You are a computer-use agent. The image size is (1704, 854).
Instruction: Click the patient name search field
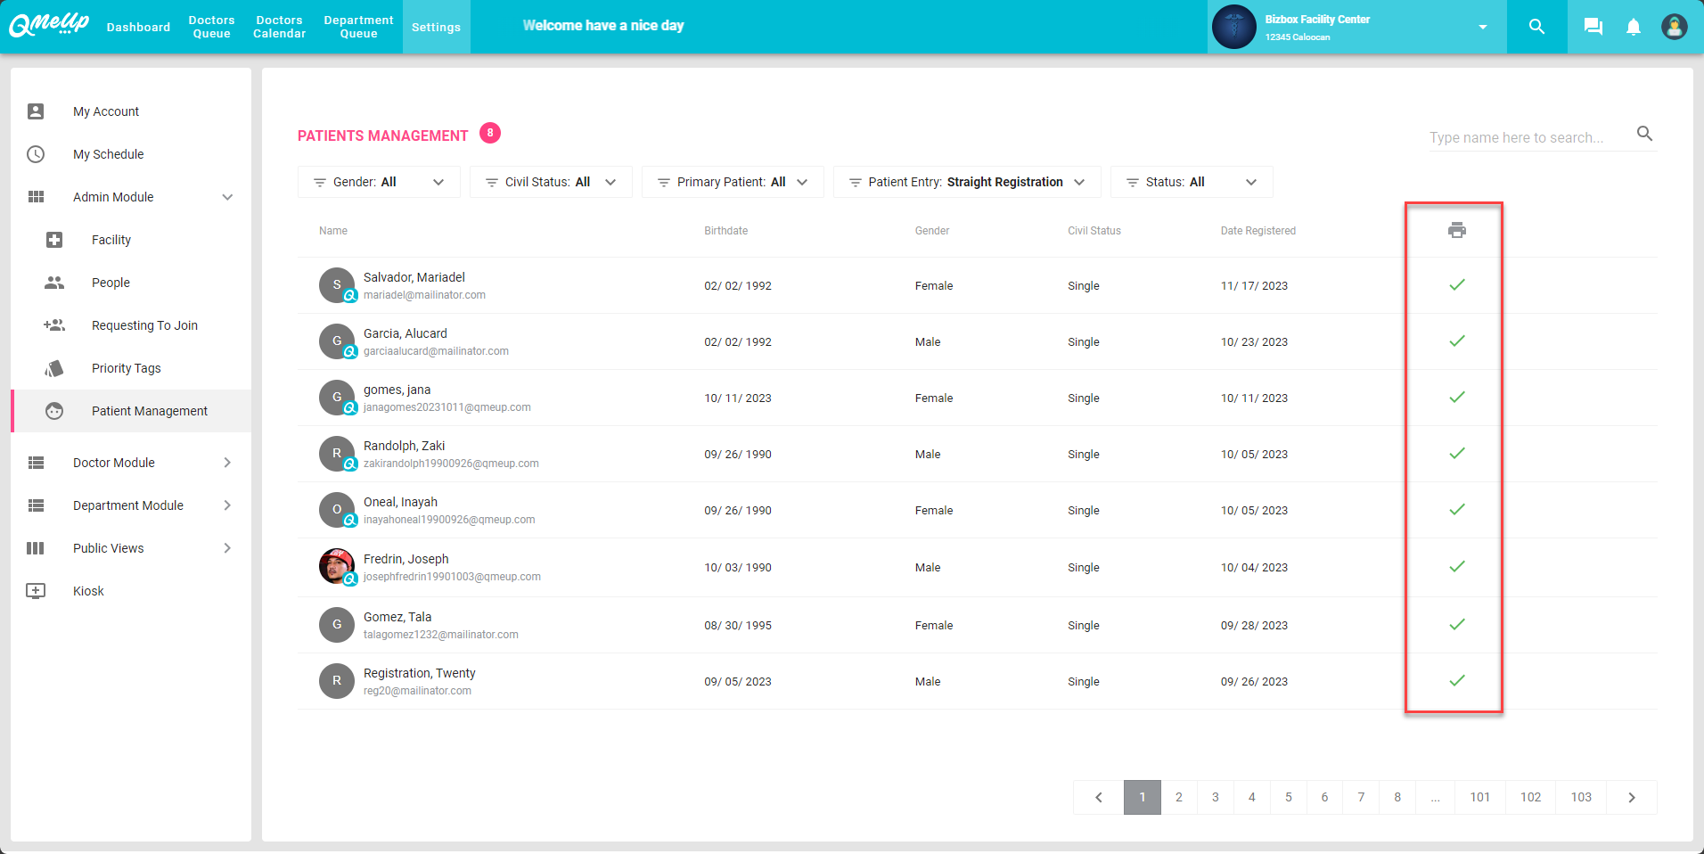[1528, 136]
